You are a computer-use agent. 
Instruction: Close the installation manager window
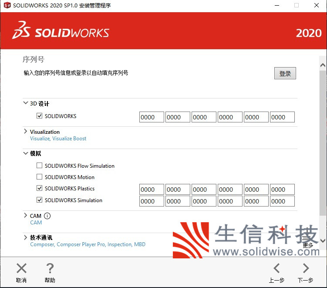click(317, 5)
